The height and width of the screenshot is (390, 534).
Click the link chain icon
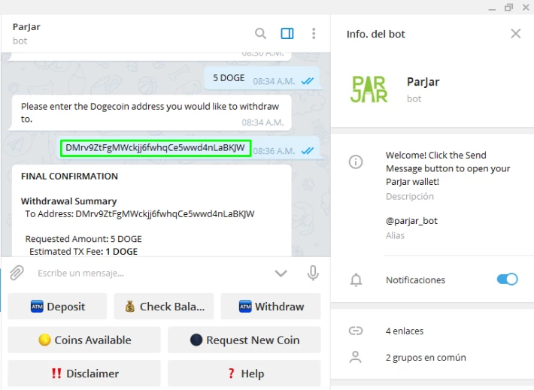pos(356,331)
